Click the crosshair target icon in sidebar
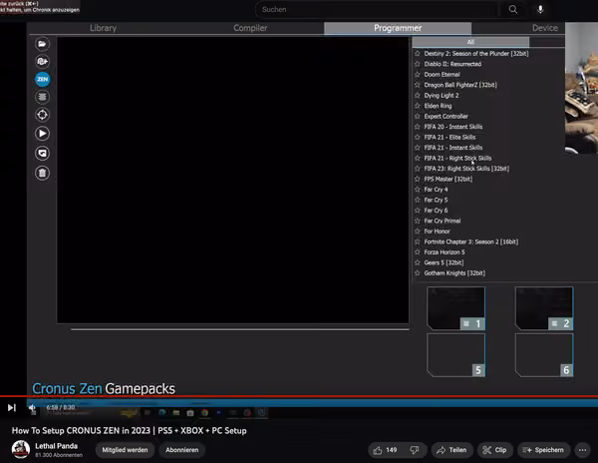This screenshot has width=598, height=463. tap(42, 115)
